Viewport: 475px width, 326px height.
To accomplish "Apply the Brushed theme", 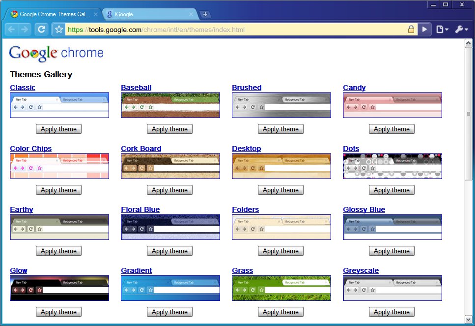I will coord(280,129).
